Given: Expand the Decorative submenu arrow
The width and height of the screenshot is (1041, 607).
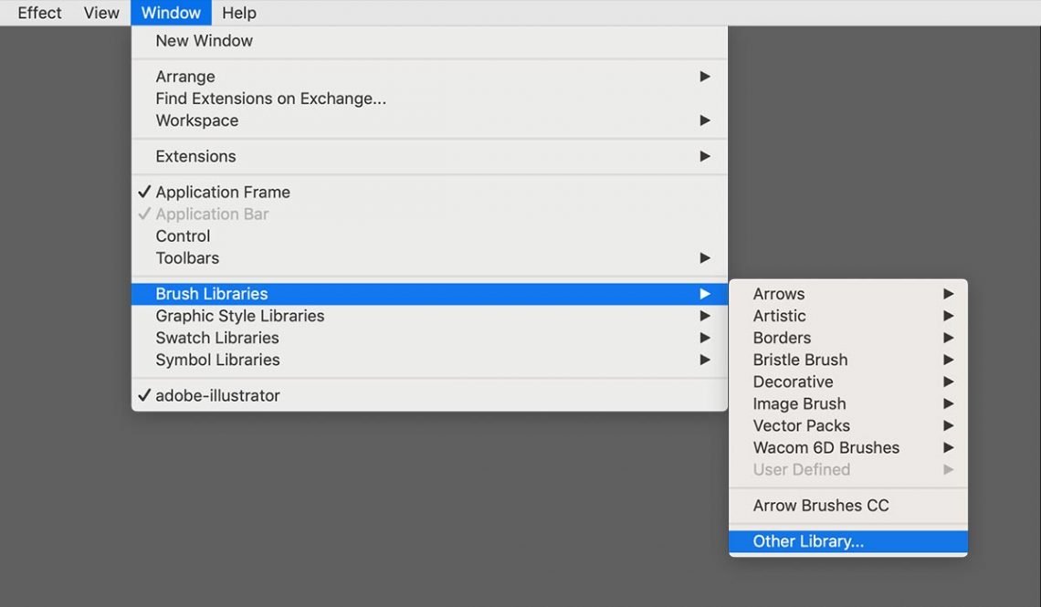Looking at the screenshot, I should [x=947, y=382].
